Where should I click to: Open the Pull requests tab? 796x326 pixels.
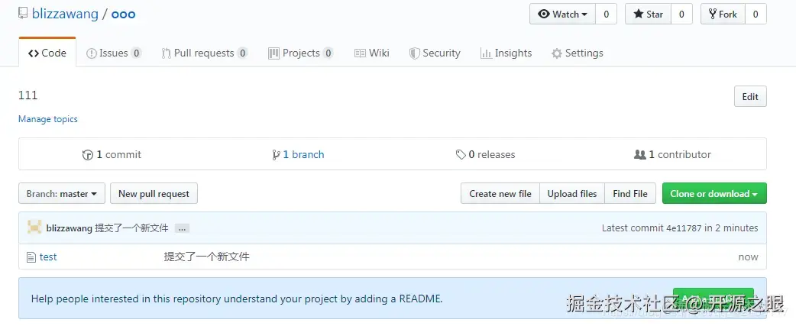coord(203,53)
